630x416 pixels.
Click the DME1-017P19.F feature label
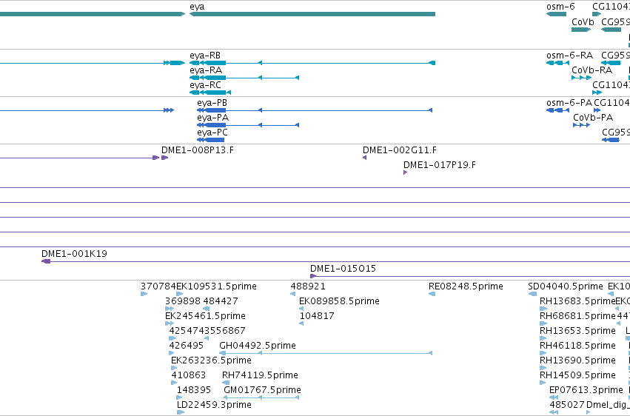(x=439, y=165)
